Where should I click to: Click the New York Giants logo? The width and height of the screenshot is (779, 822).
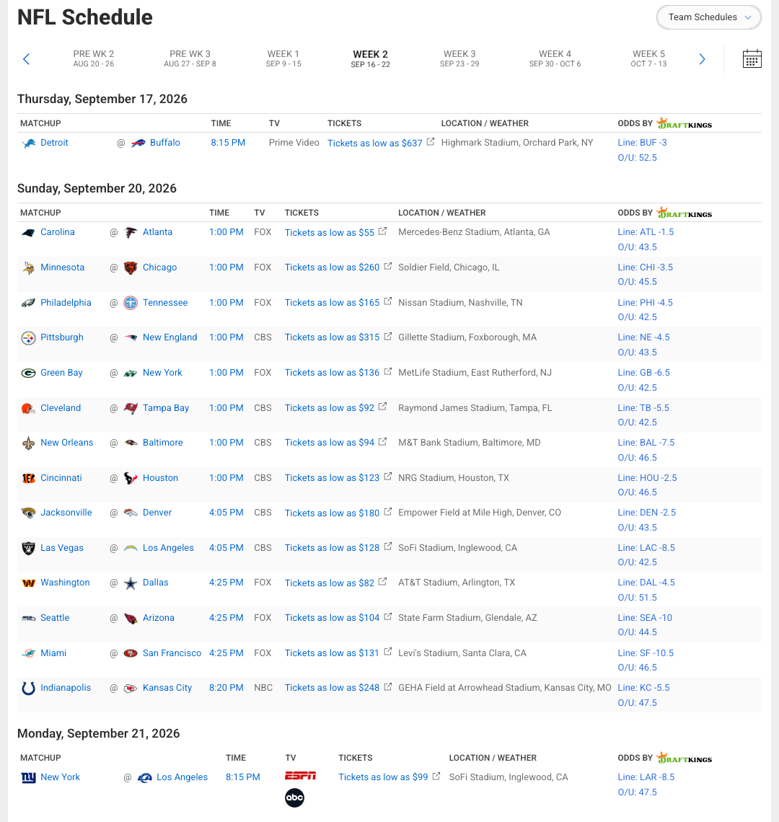pyautogui.click(x=28, y=777)
